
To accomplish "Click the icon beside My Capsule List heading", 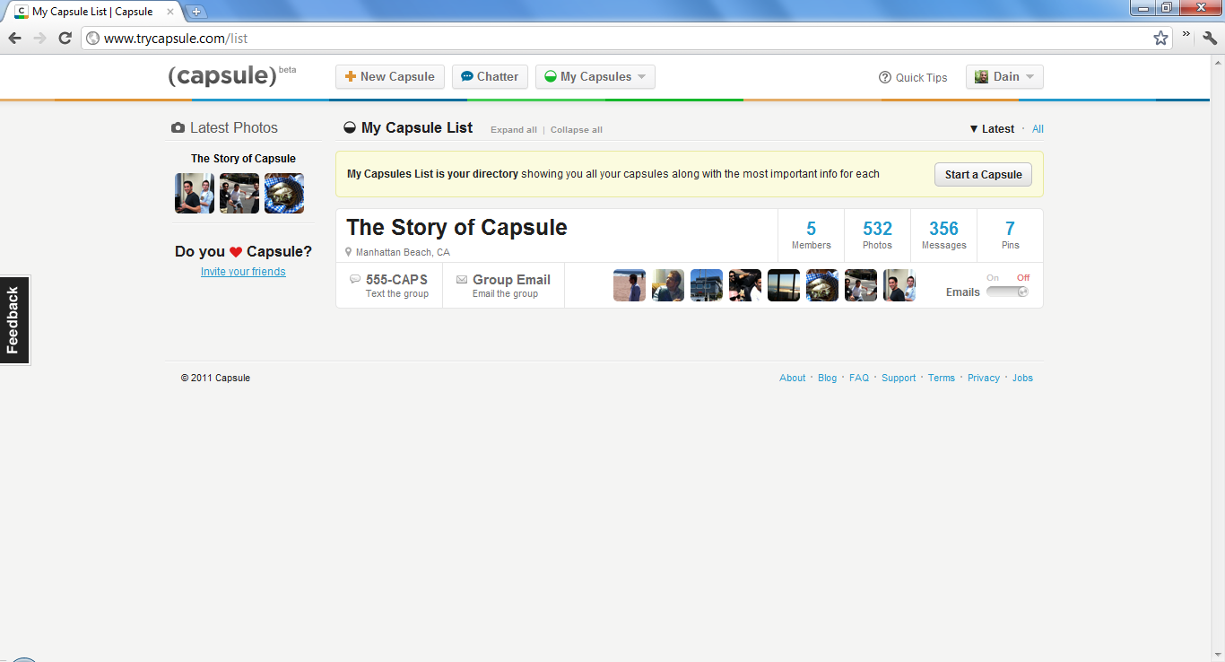I will click(x=350, y=127).
